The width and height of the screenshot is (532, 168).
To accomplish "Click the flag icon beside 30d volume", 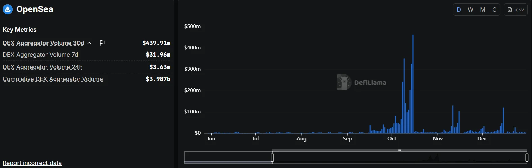I will tap(102, 43).
